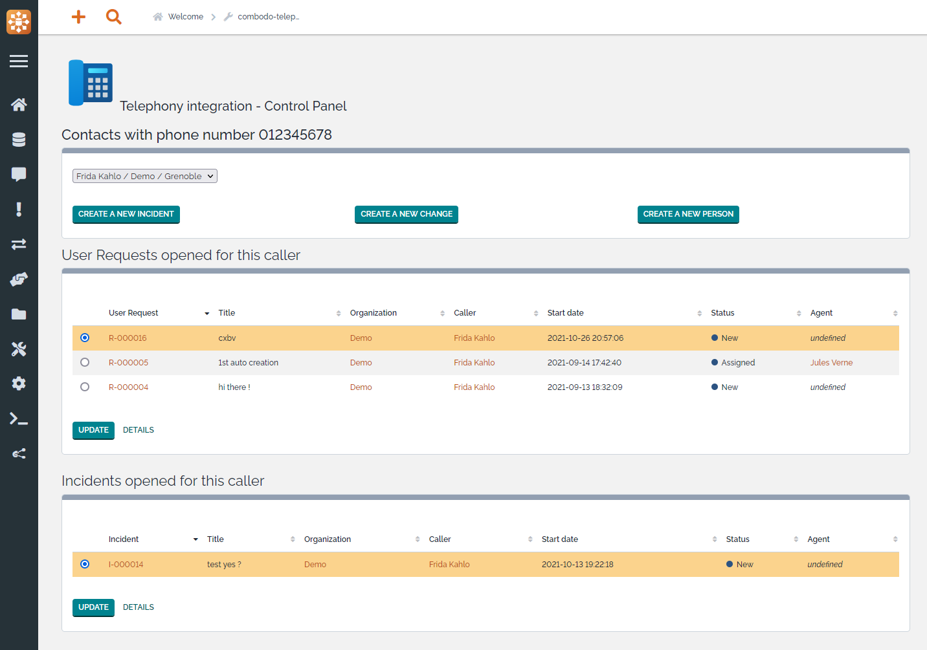Viewport: 927px width, 650px height.
Task: Sort by the User Request column
Action: [x=134, y=313]
